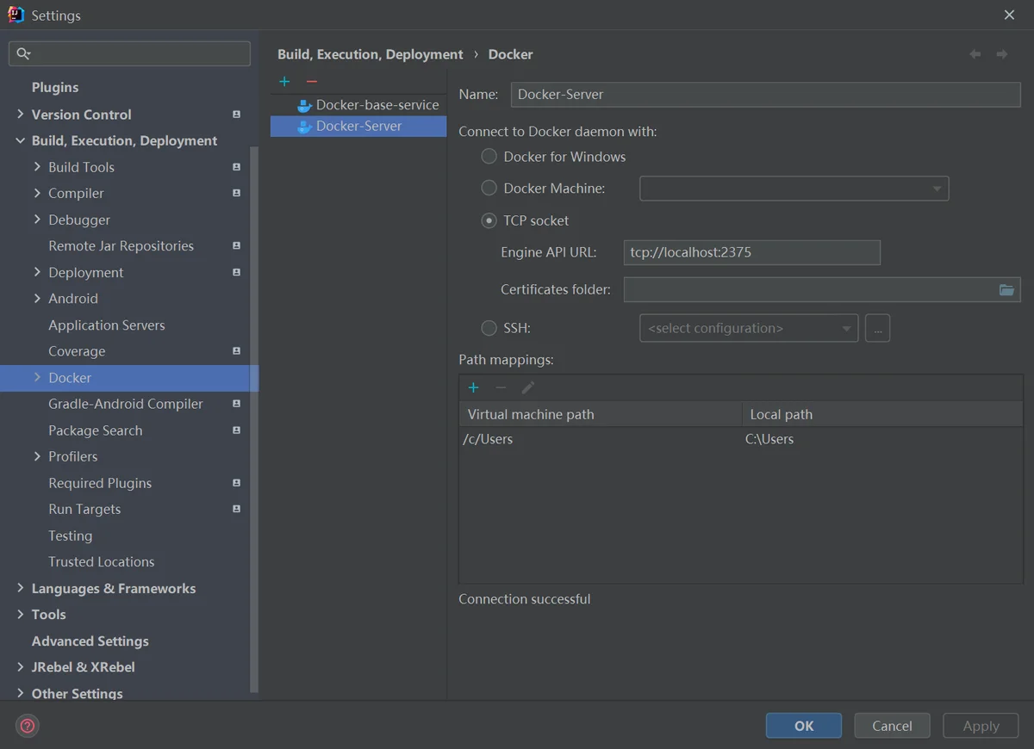
Task: Expand the JRebel & XRebel section
Action: click(x=21, y=666)
